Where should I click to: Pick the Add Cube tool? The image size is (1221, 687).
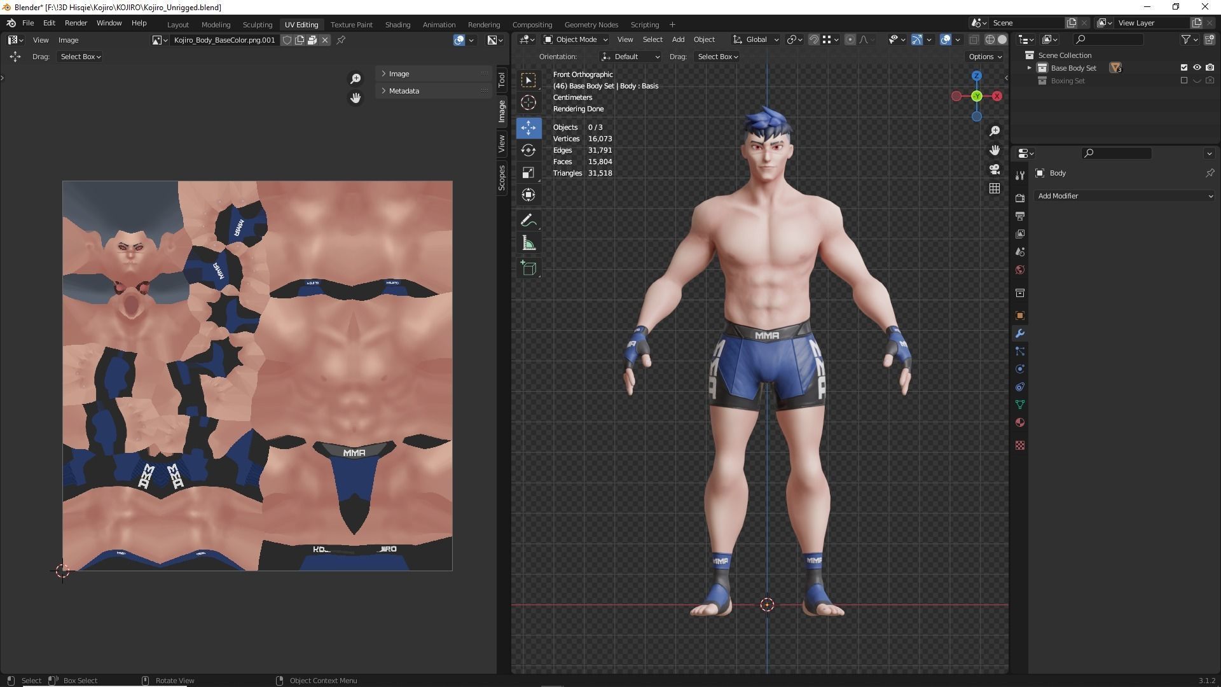click(528, 268)
